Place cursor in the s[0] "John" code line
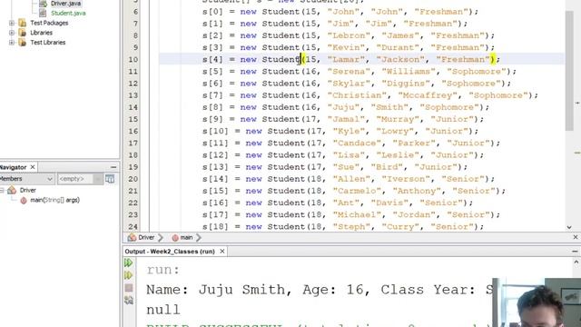The width and height of the screenshot is (581, 327). 340,12
